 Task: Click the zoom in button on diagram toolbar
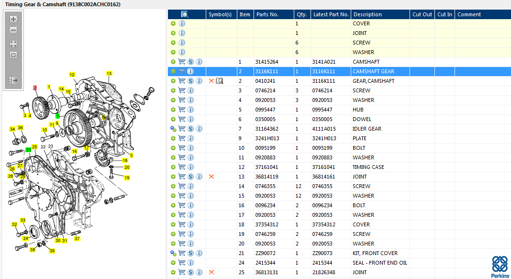tap(13, 20)
